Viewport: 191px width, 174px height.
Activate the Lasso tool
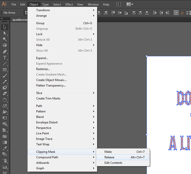point(5,45)
